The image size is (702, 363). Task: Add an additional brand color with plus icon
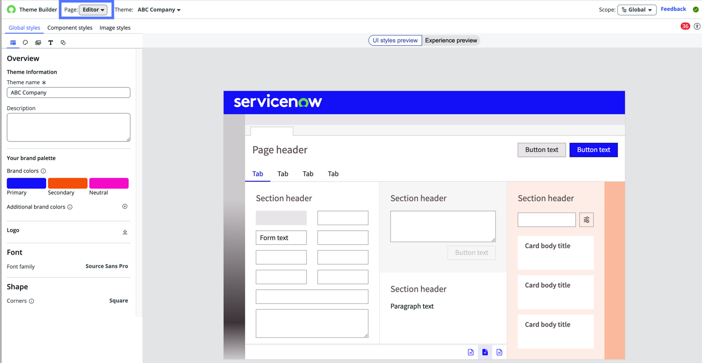(125, 207)
